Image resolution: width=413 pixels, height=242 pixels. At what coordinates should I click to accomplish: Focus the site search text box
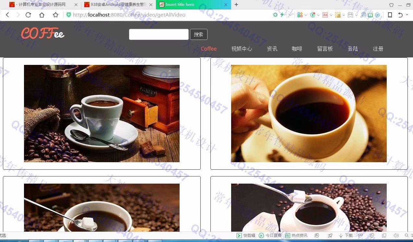click(x=159, y=34)
